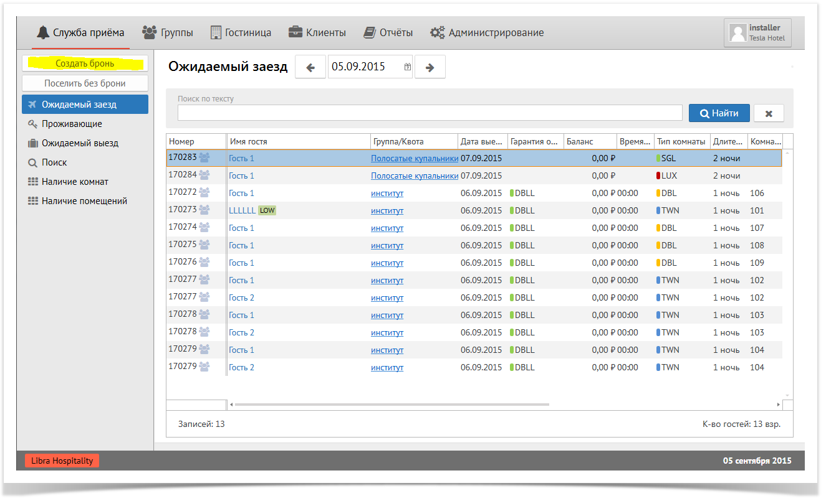The image size is (826, 501).
Task: Clear search with the X button
Action: (x=769, y=113)
